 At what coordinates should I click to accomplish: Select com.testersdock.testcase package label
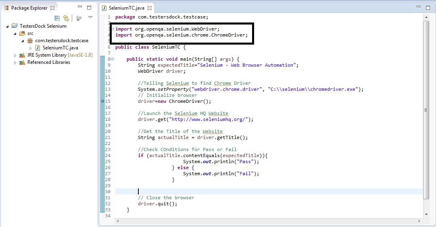point(62,41)
